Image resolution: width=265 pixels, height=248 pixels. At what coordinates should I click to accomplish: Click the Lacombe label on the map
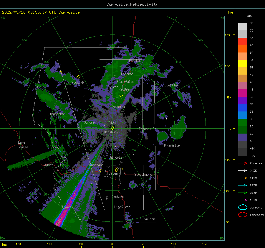coord(127,74)
